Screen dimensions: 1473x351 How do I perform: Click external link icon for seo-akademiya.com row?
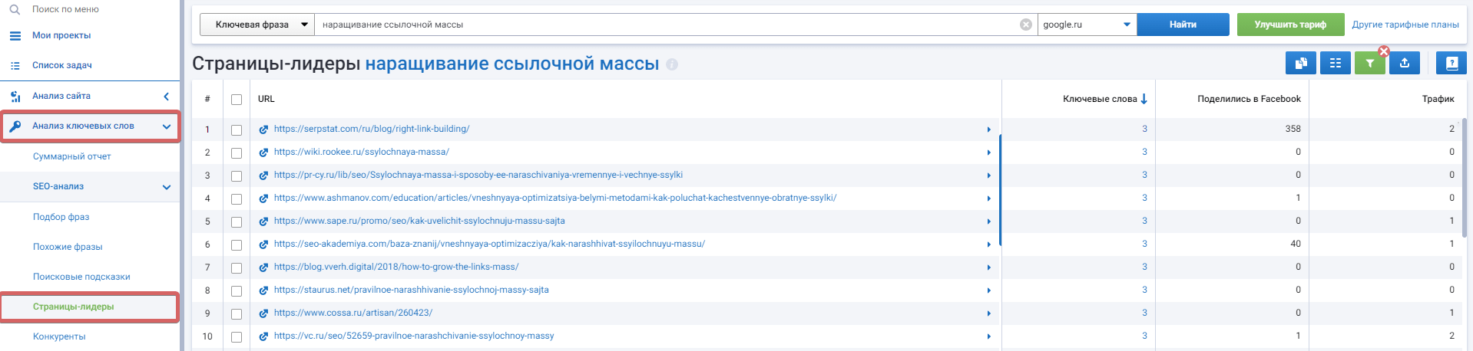click(x=263, y=244)
